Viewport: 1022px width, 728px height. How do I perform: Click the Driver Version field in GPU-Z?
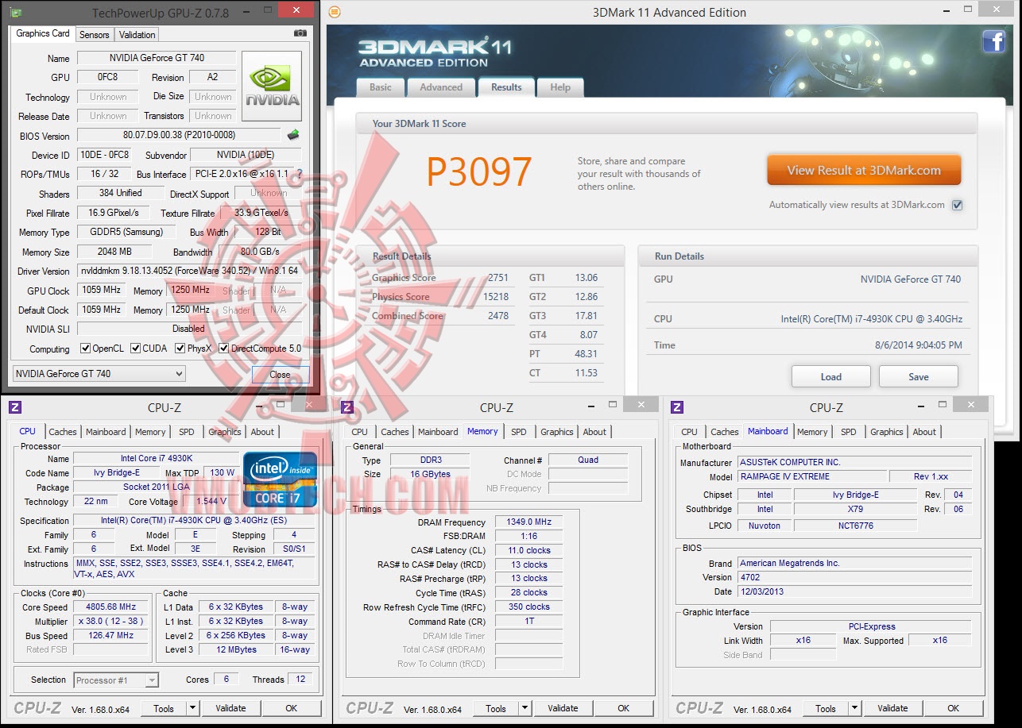coord(189,271)
